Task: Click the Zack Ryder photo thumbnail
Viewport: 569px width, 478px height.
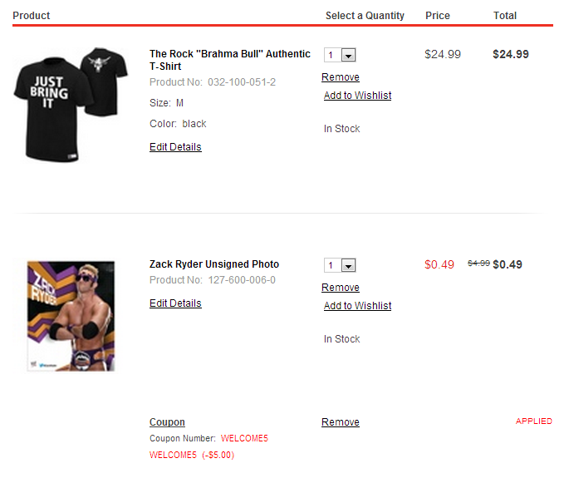Action: 71,316
